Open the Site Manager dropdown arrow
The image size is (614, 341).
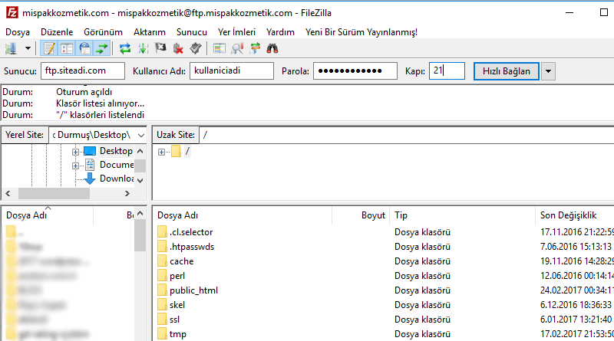(x=28, y=48)
